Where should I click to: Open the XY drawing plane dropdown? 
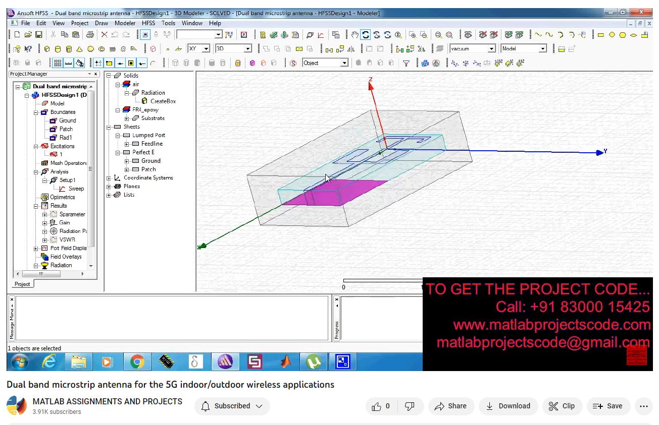coord(206,49)
